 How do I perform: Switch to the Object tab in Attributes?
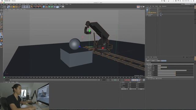click(158, 61)
